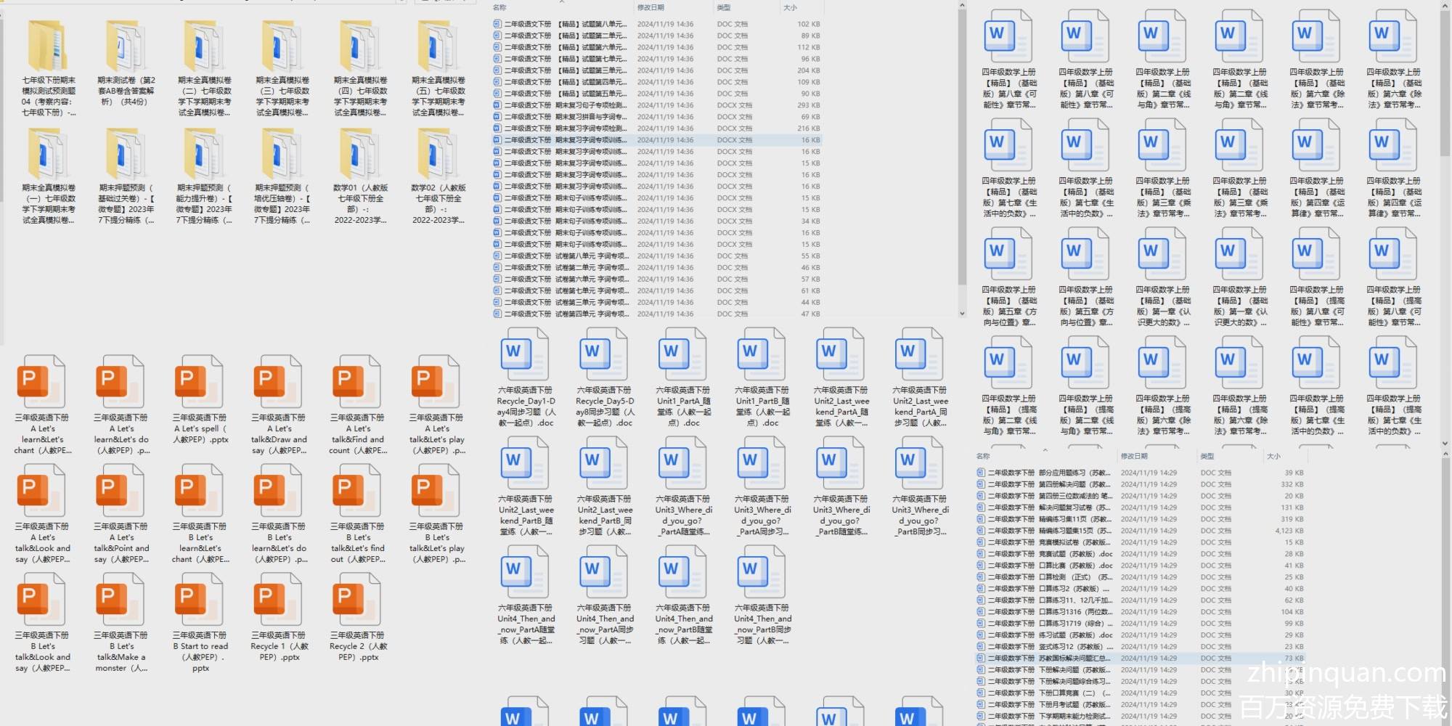
Task: Select the Recycle_Day5-Day8 同步习题 doc file
Action: (x=605, y=356)
